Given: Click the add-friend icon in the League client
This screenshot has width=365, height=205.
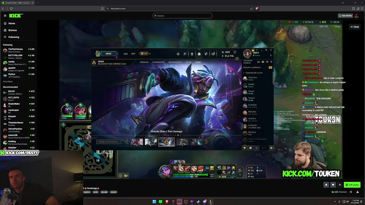Looking at the screenshot, I should (259, 62).
